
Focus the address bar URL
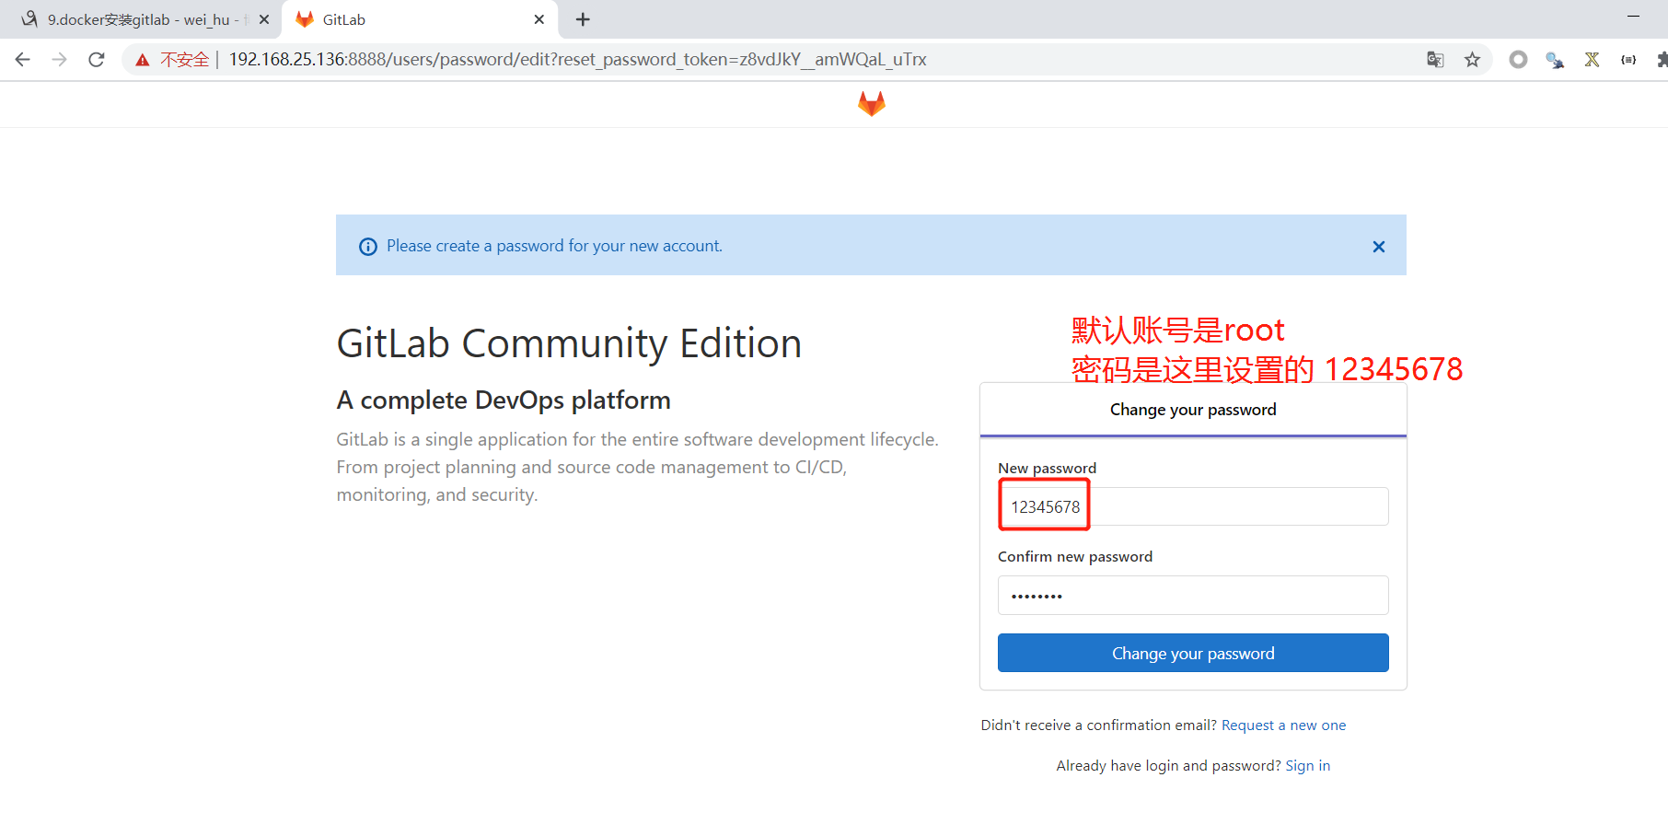577,60
